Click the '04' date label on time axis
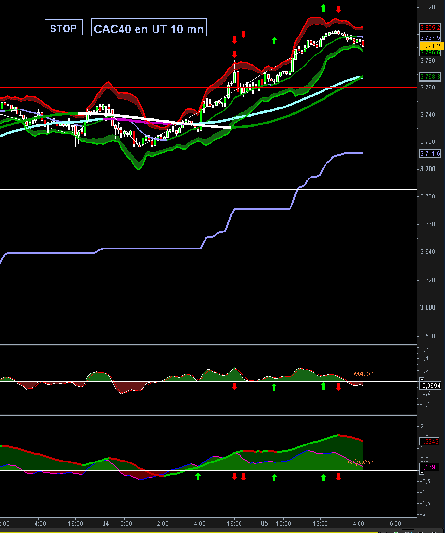Image resolution: width=445 pixels, height=533 pixels. pos(105,523)
